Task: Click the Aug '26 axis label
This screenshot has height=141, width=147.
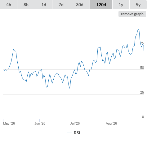Action: [x=111, y=123]
